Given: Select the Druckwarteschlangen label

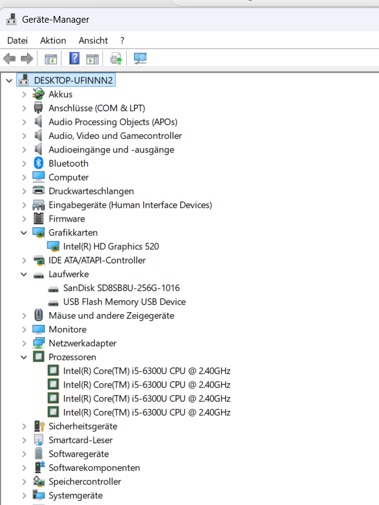Looking at the screenshot, I should pos(91,191).
